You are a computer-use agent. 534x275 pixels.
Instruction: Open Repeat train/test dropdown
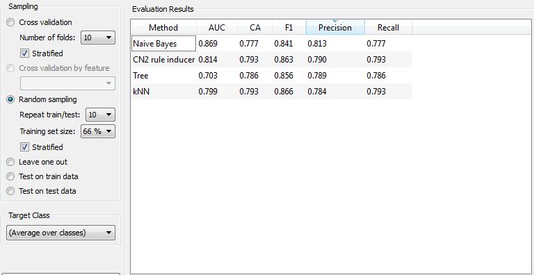(x=100, y=115)
